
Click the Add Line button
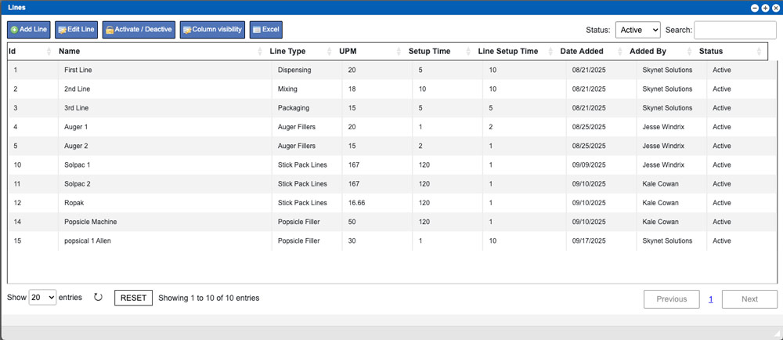click(x=29, y=30)
